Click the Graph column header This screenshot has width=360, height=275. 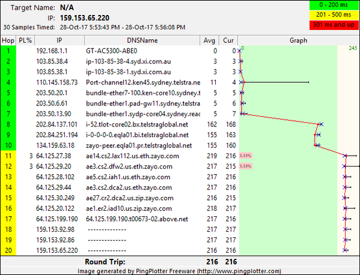[298, 41]
